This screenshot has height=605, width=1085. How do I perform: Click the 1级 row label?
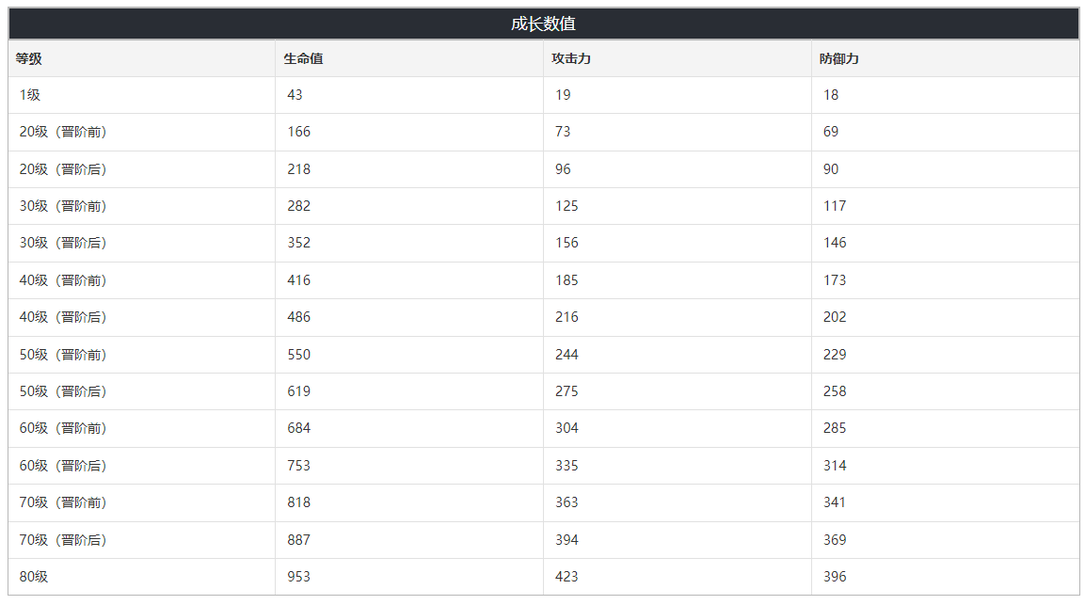coord(30,95)
